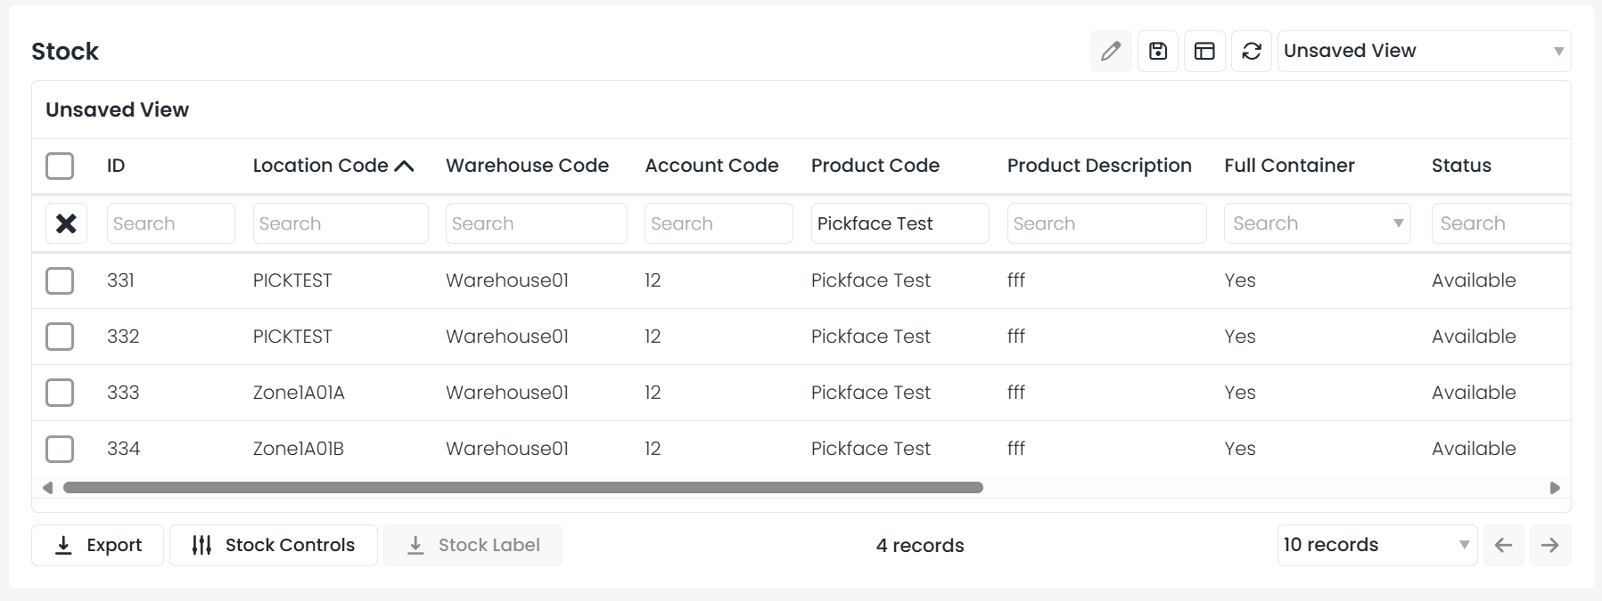Click the pencil edit view icon
This screenshot has height=601, width=1602.
(1110, 52)
